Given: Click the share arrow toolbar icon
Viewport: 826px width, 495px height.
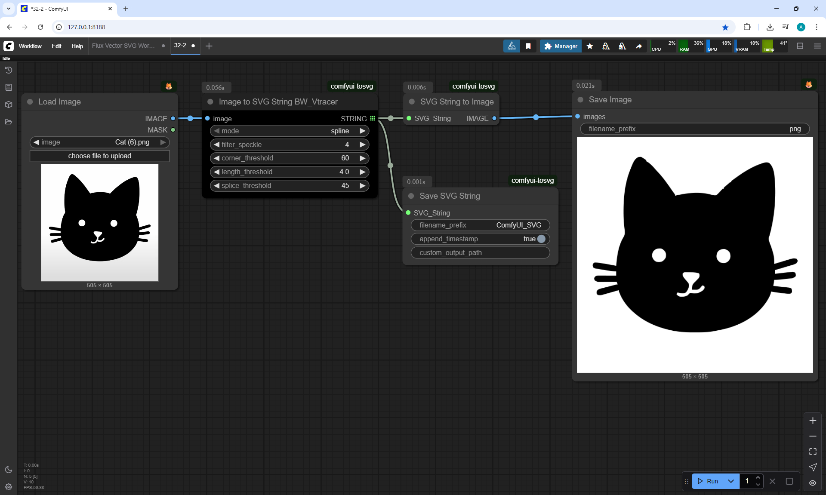Looking at the screenshot, I should (639, 46).
